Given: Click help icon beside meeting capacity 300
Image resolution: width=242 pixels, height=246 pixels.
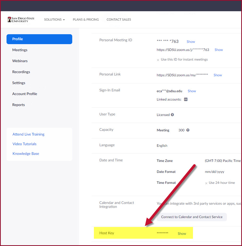Looking at the screenshot, I should (188, 130).
